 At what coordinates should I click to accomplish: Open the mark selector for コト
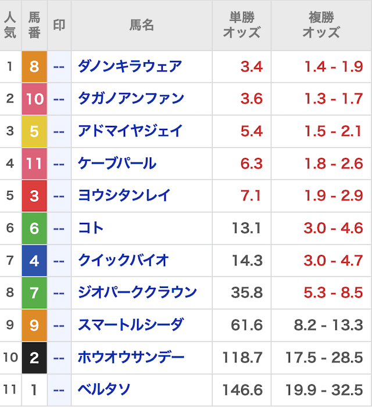pos(59,228)
